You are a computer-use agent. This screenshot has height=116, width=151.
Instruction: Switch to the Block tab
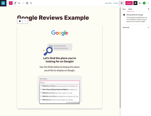click(130, 9)
